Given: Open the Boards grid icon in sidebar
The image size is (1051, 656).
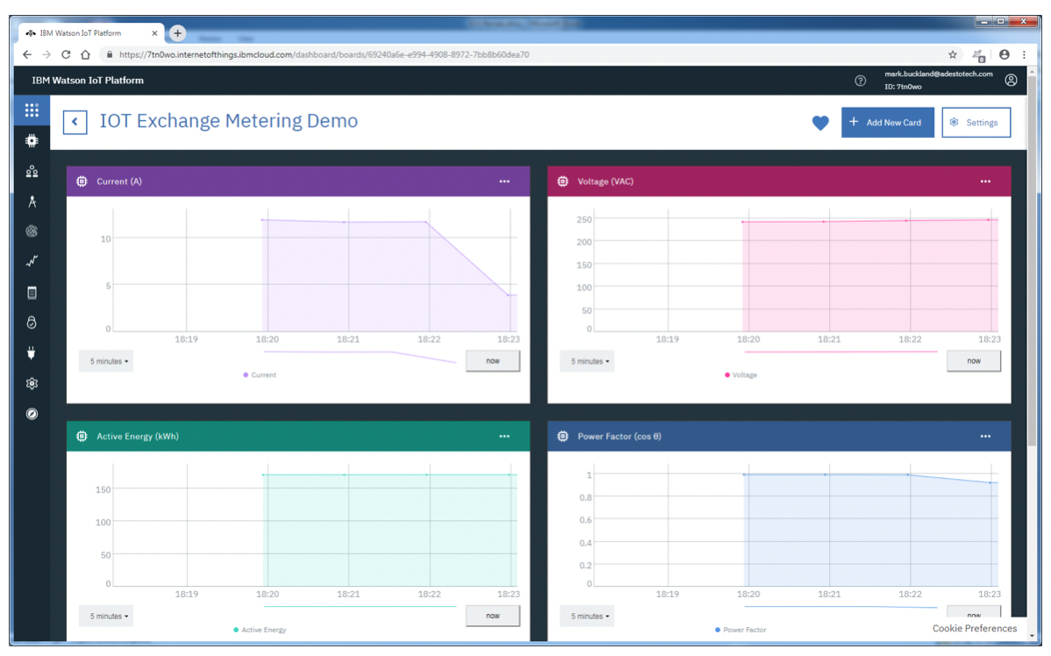Looking at the screenshot, I should [32, 111].
